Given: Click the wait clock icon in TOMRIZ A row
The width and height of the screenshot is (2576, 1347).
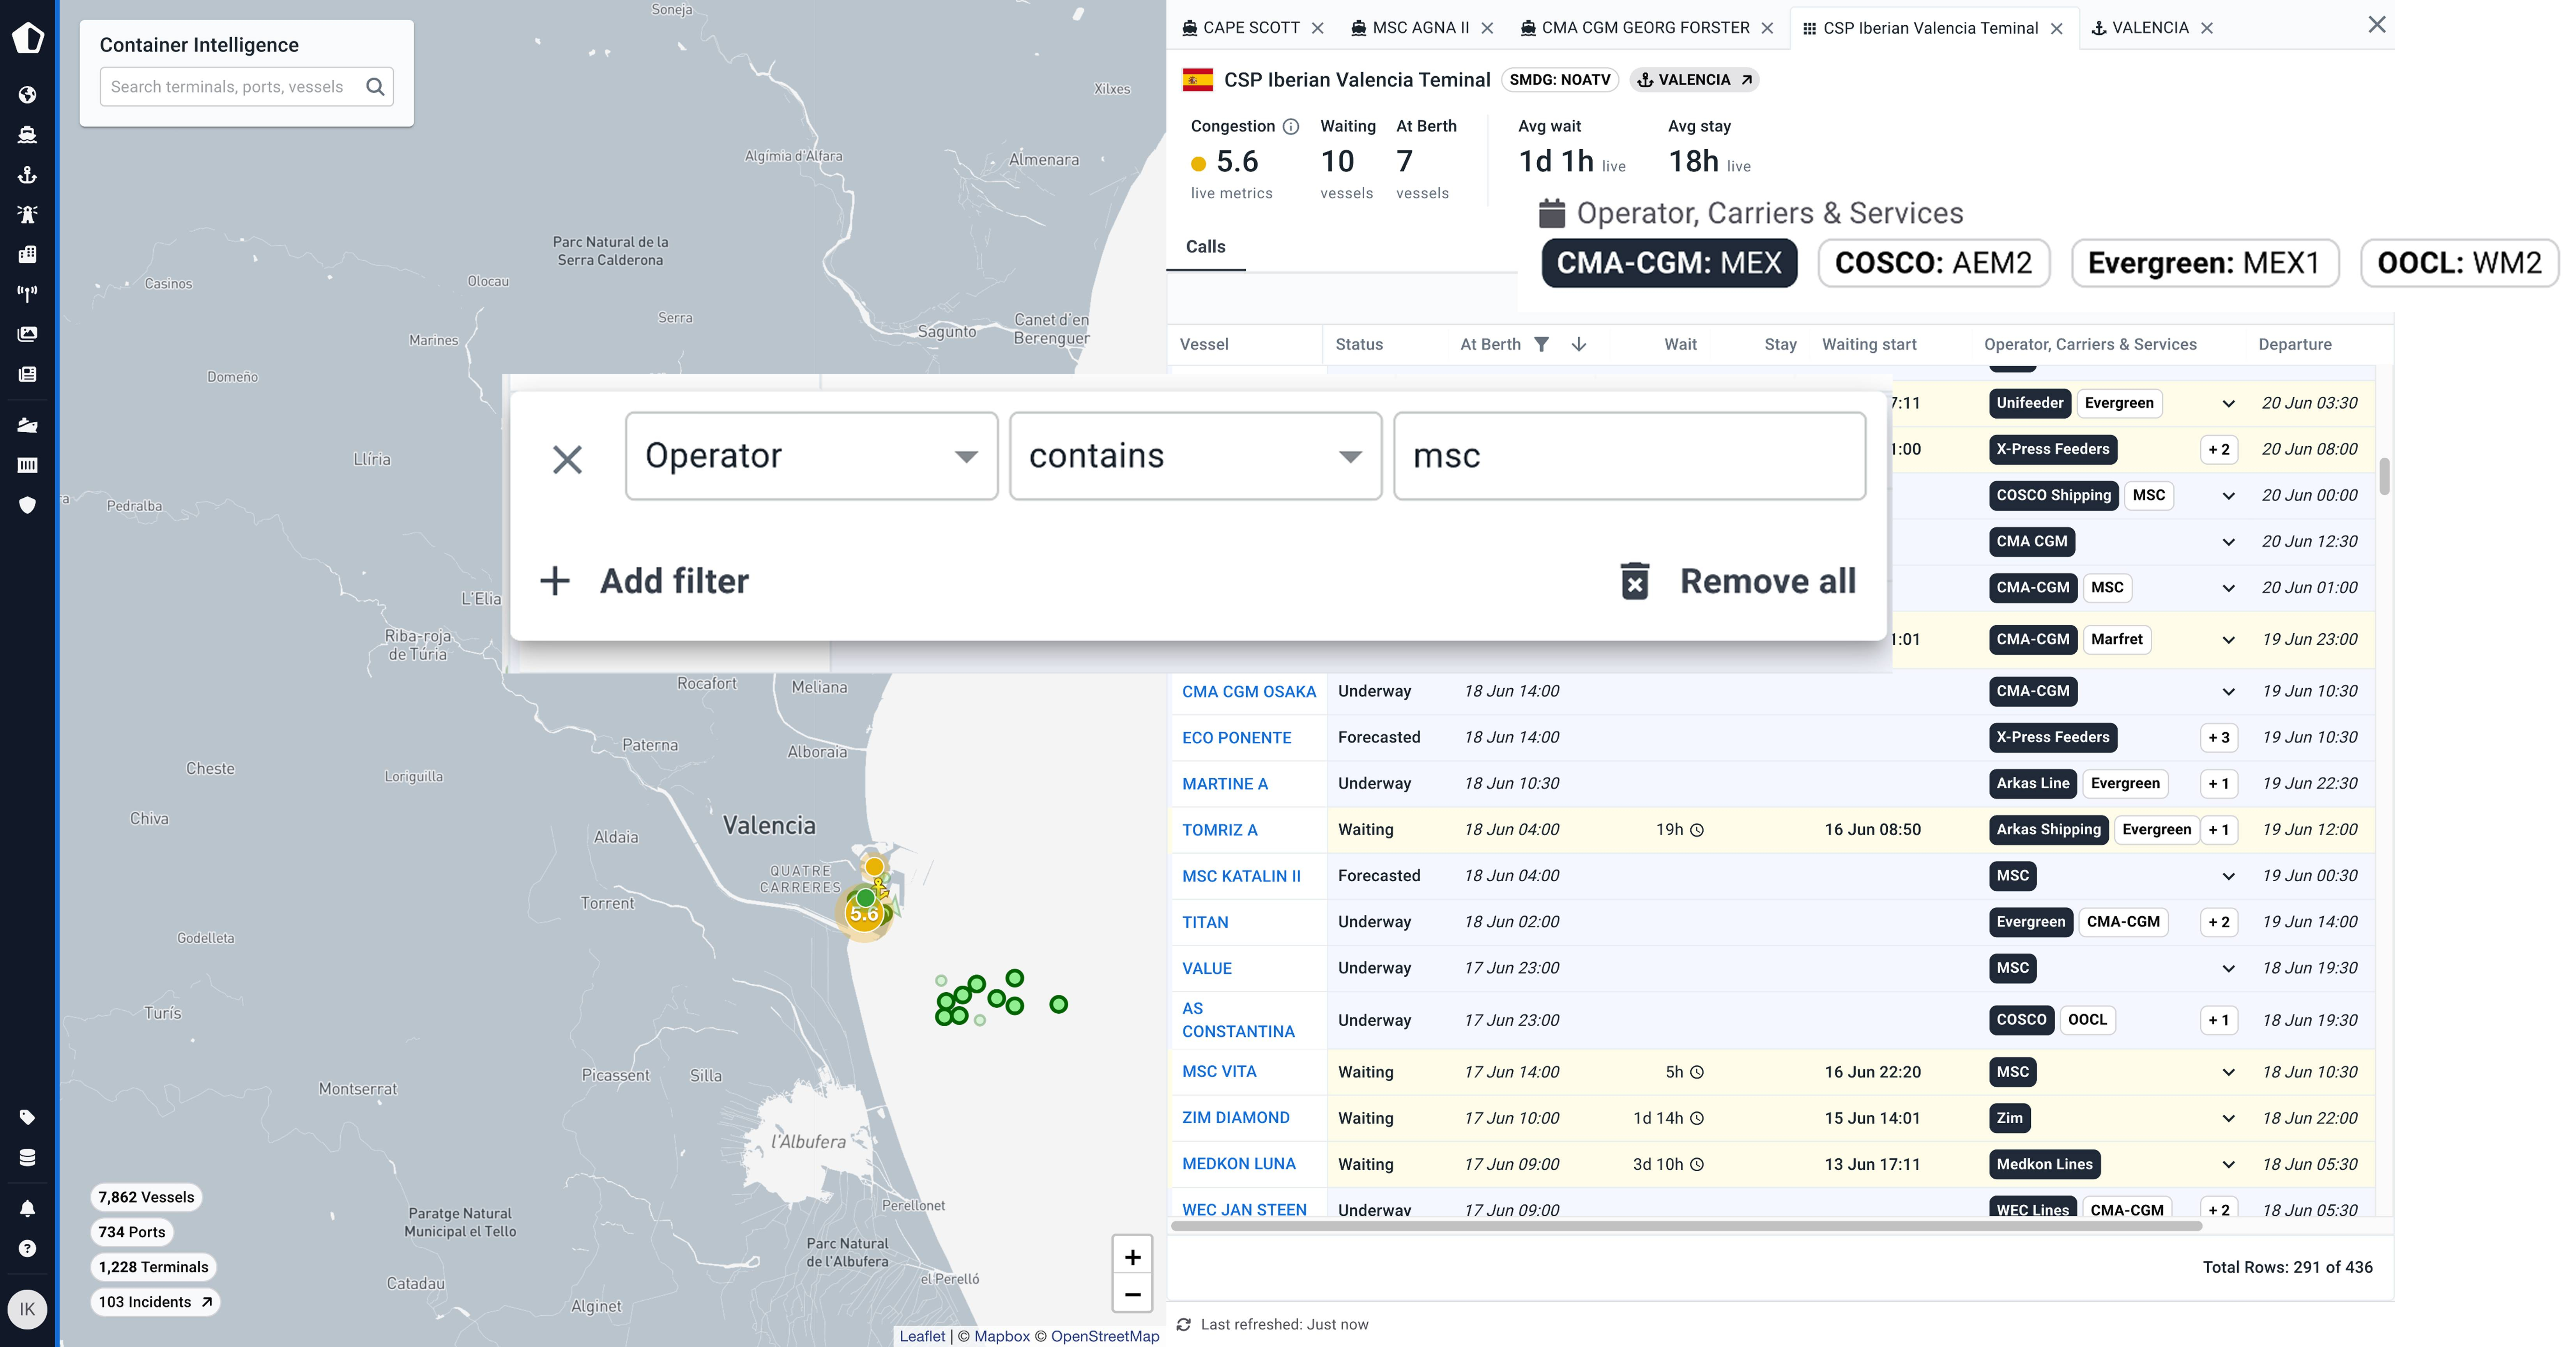Looking at the screenshot, I should (1697, 830).
